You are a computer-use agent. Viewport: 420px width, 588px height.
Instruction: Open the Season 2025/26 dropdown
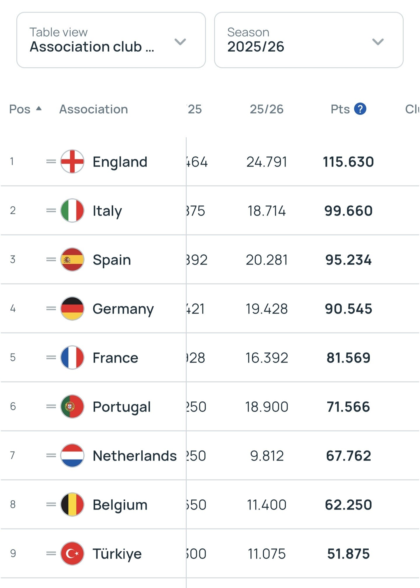tap(309, 40)
